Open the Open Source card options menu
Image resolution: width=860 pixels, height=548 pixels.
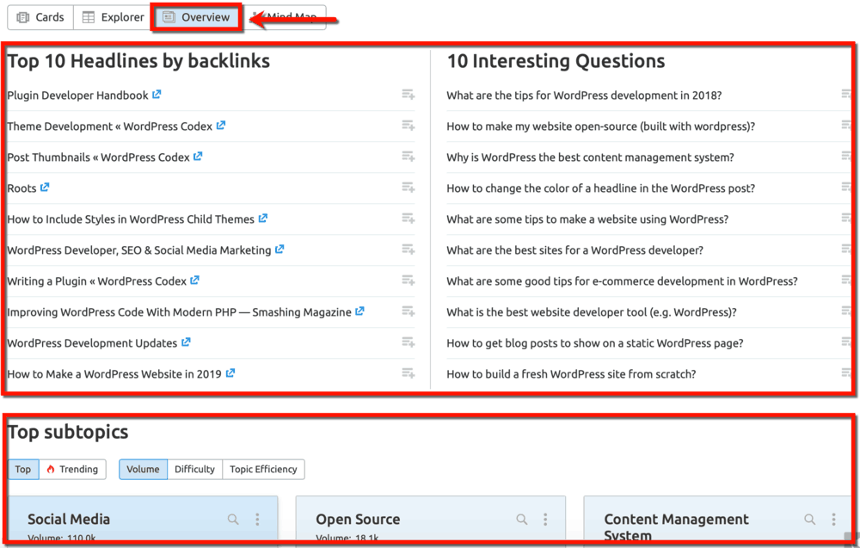coord(545,519)
